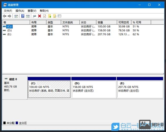The height and width of the screenshot is (132, 166).
Task: Click the 158.00 GB capacity cell
Action: (x=104, y=30)
